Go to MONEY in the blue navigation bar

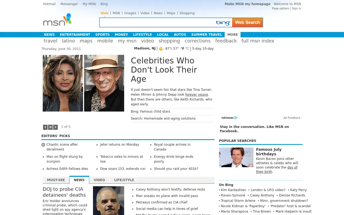121,35
